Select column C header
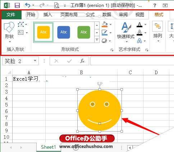Screen dimensions: 174x152 130,72
